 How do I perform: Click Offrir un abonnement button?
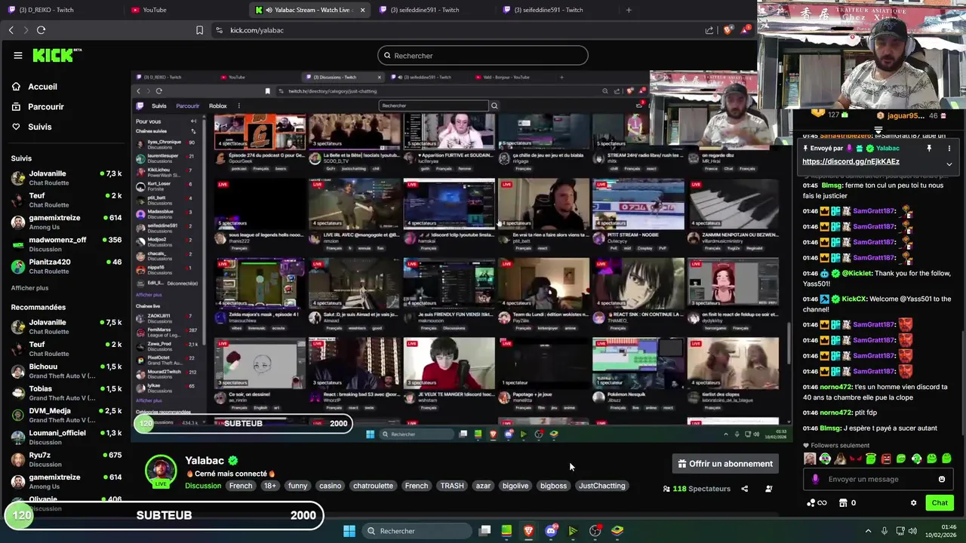[724, 464]
